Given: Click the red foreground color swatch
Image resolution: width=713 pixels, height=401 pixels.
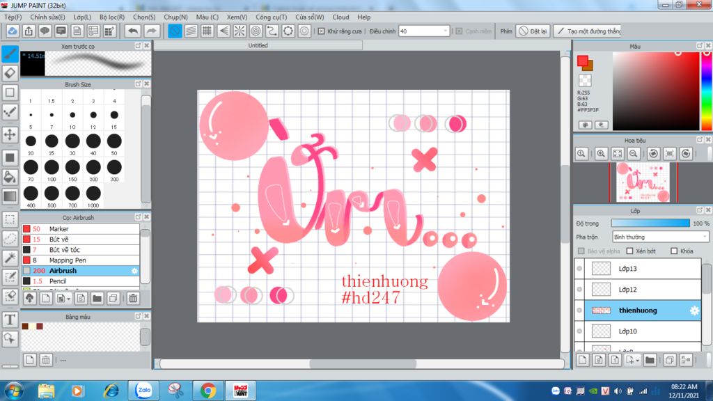Looking at the screenshot, I should click(x=583, y=61).
